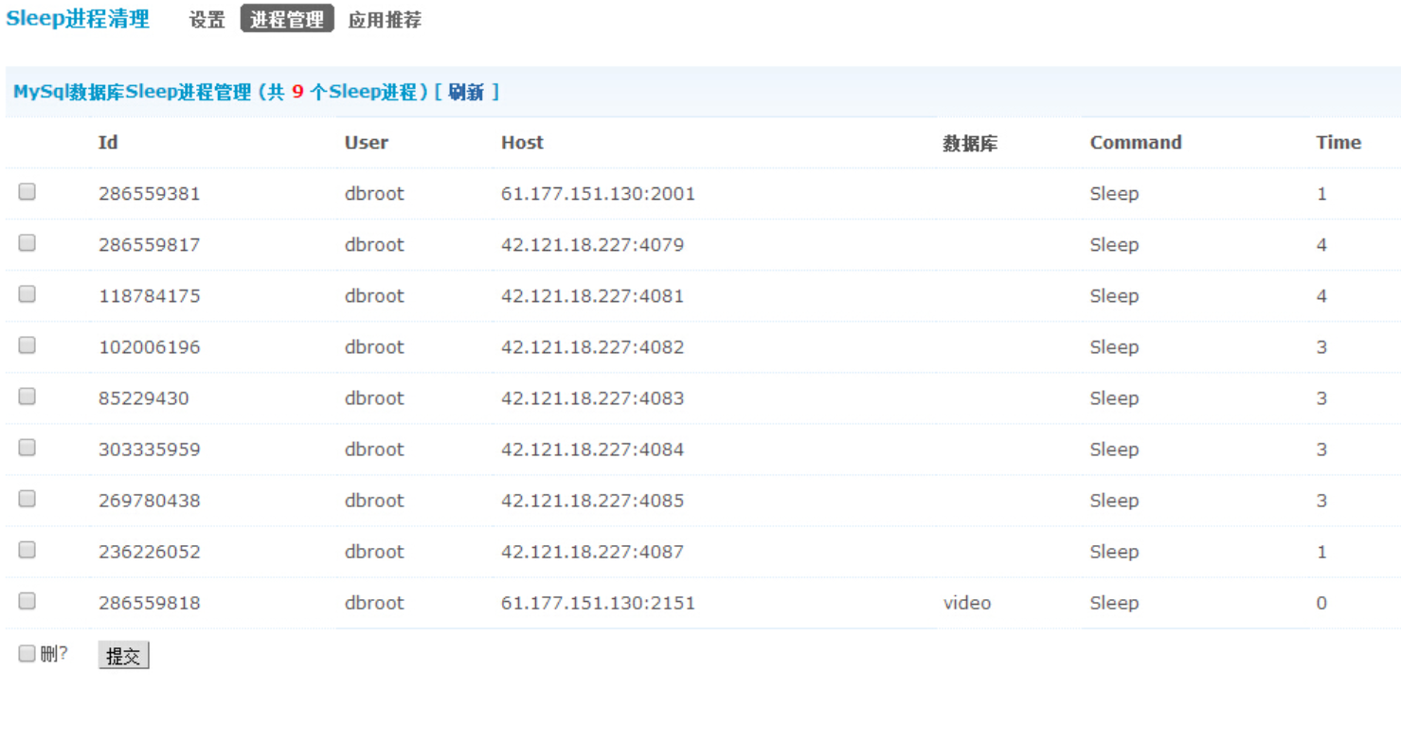Click host 61.177.151.130:2001
Image resolution: width=1401 pixels, height=741 pixels.
tap(598, 194)
